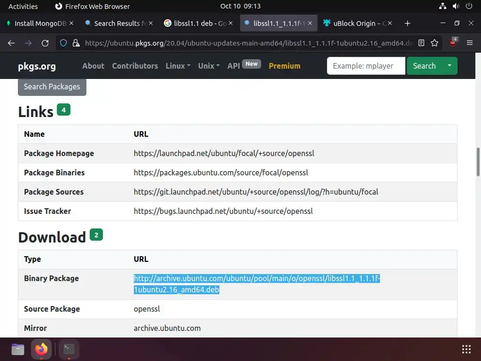Image resolution: width=481 pixels, height=361 pixels.
Task: Bookmark this page with star
Action: click(434, 43)
